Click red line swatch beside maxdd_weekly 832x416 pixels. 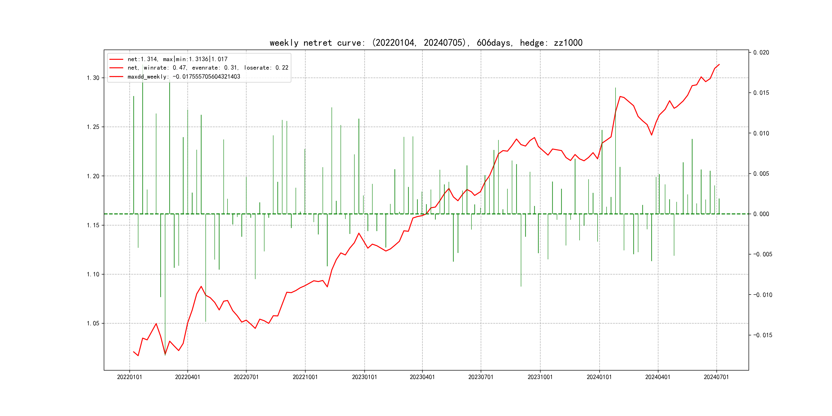pos(116,77)
